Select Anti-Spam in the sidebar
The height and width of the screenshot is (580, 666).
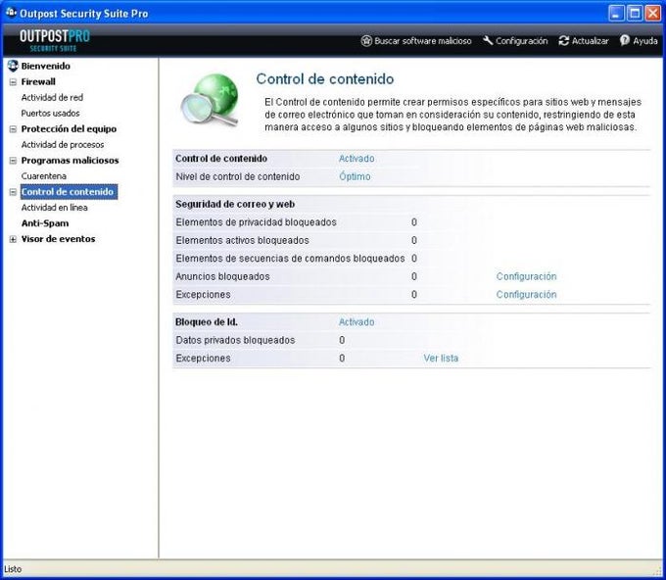(x=45, y=223)
